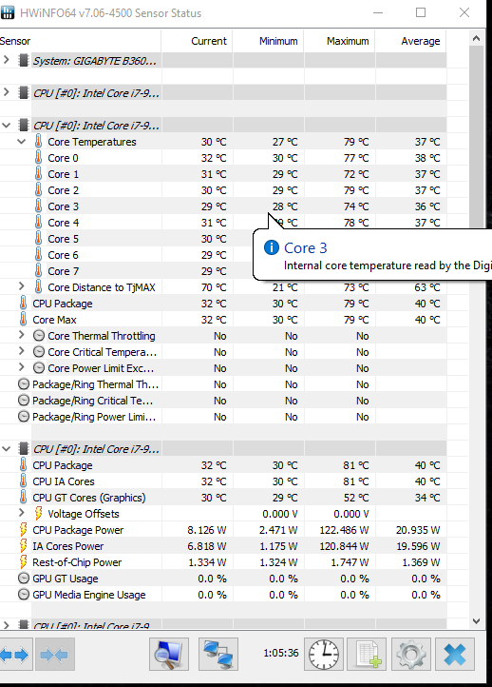Collapse the Core Temperatures group

(22, 142)
